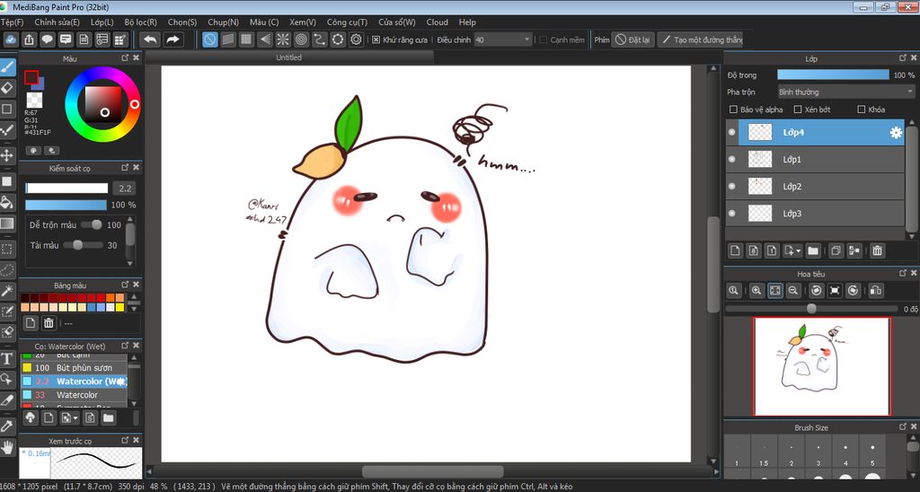Select the Eyedropper tool
The image size is (920, 492).
[7, 426]
